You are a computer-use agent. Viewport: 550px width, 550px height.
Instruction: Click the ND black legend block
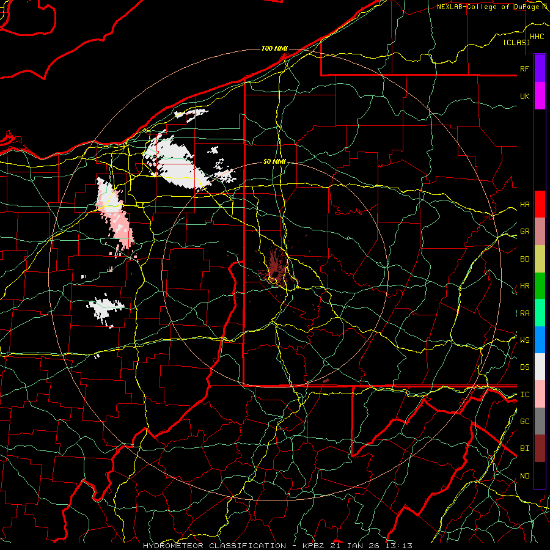coord(540,475)
